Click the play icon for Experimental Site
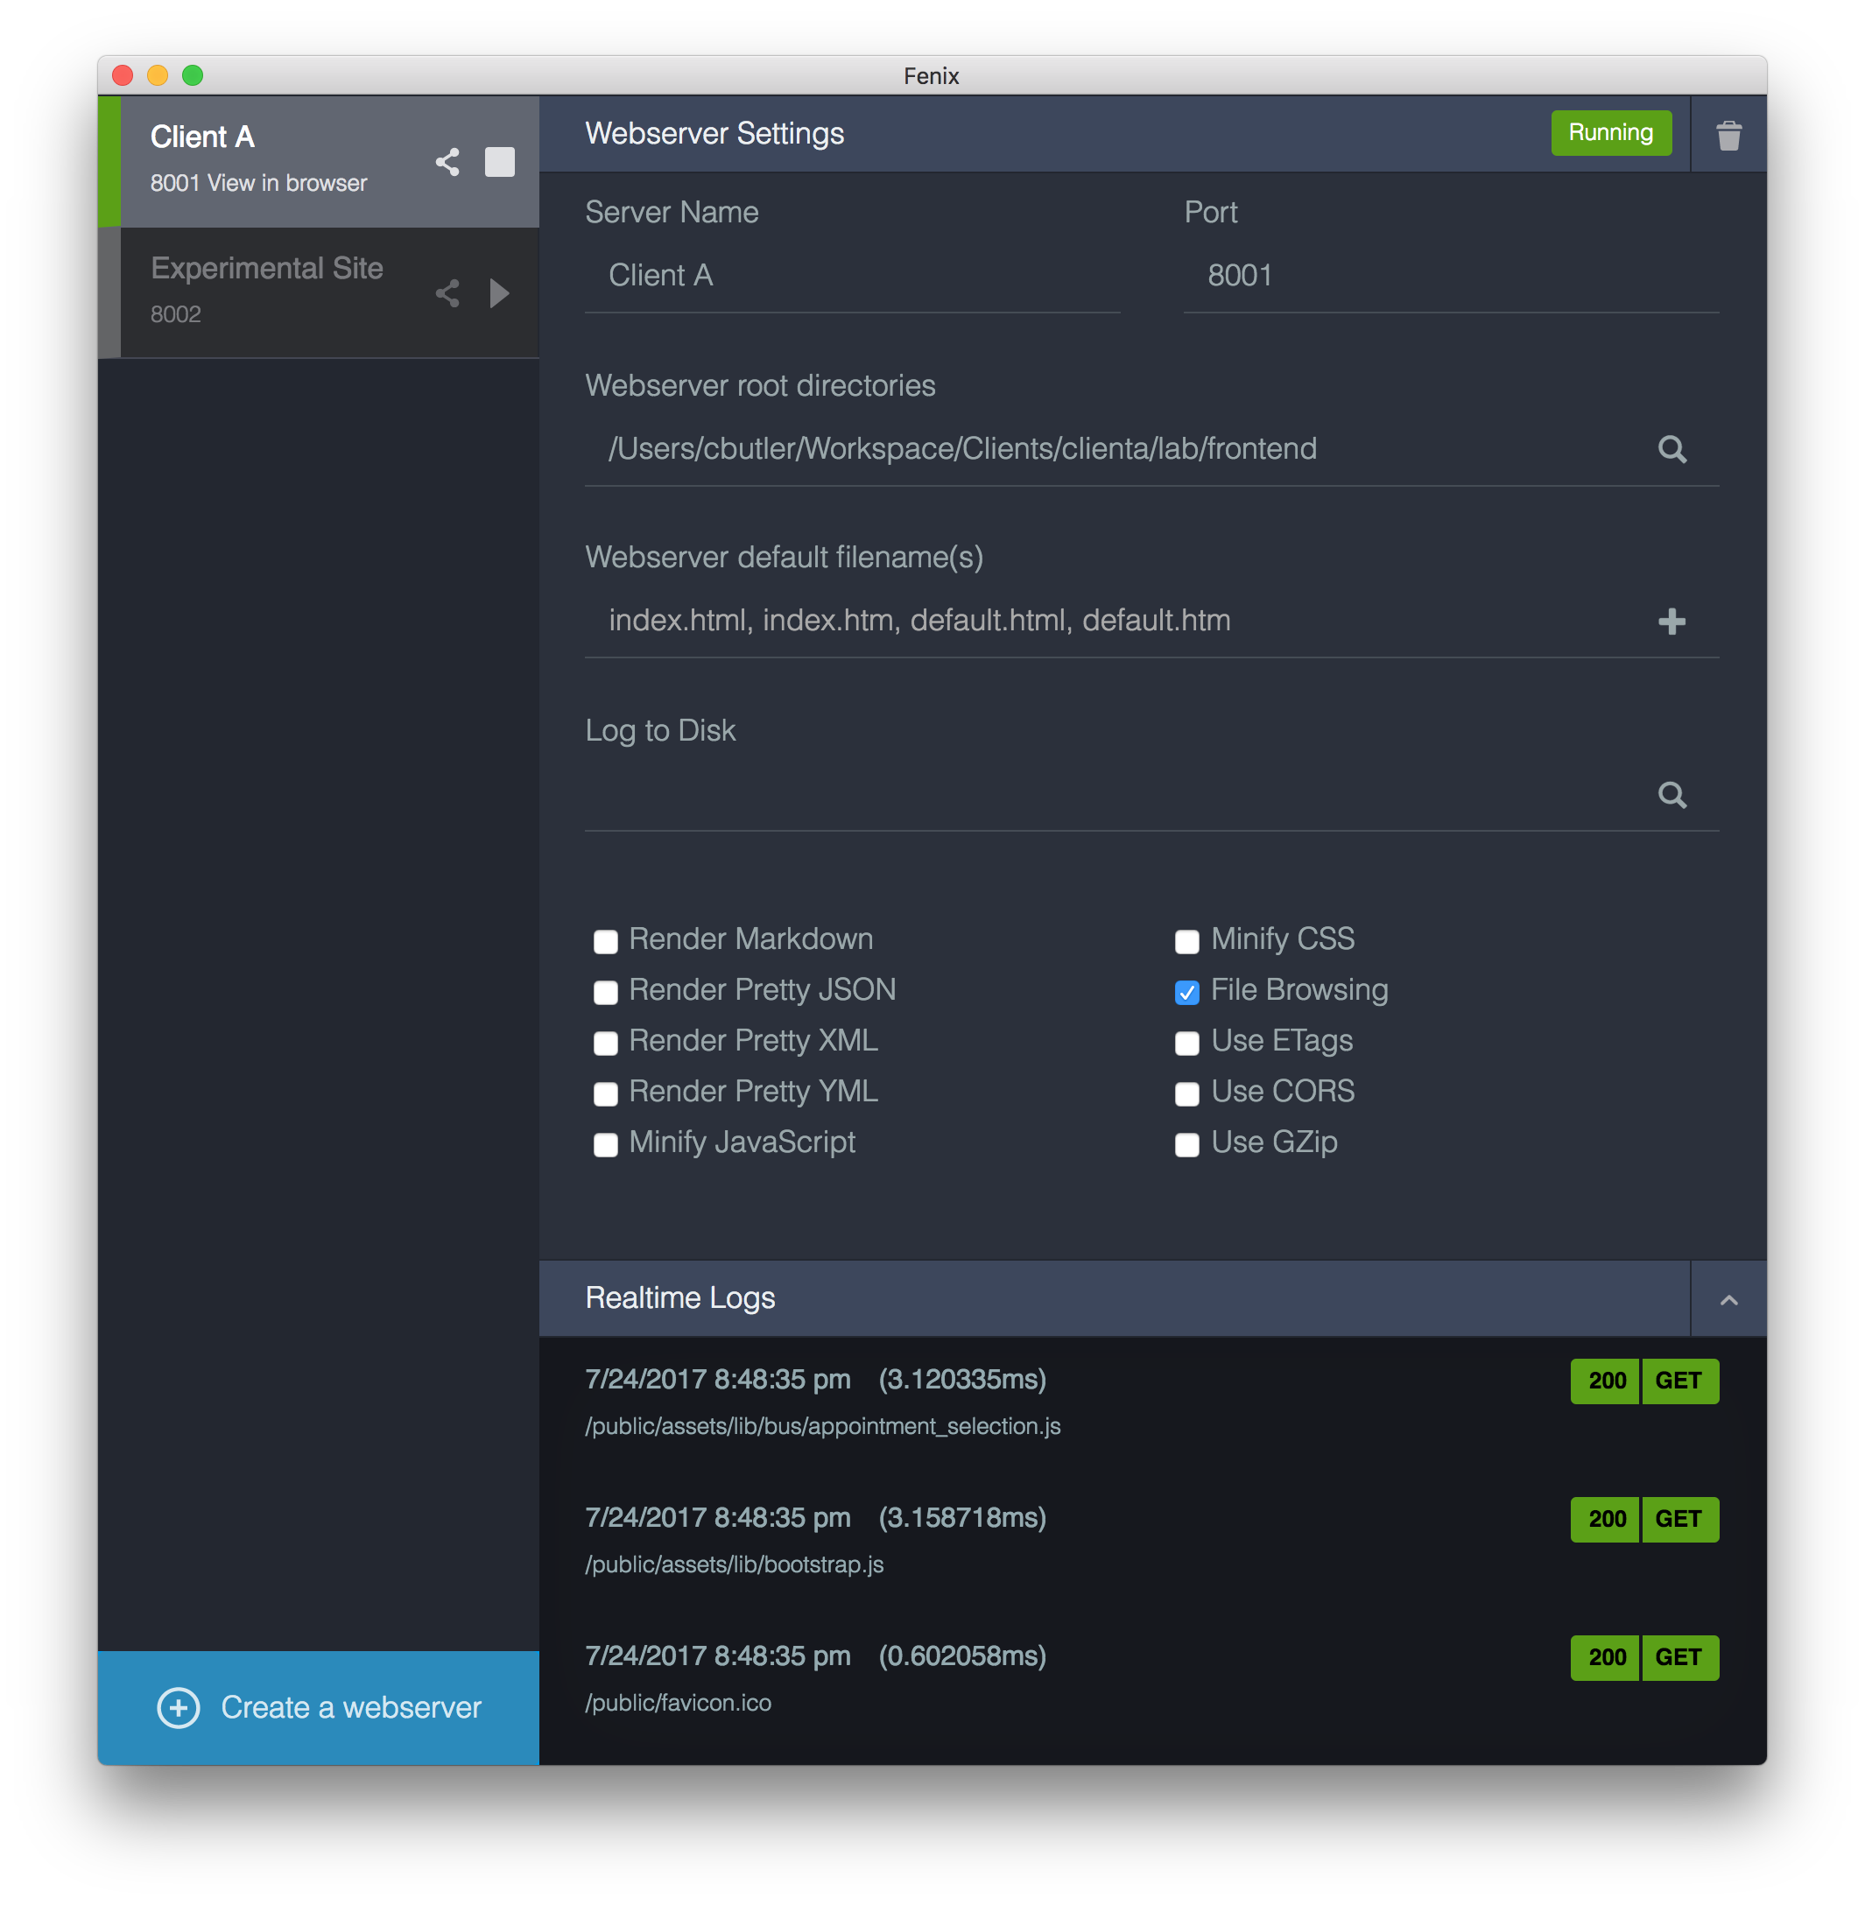This screenshot has height=1905, width=1865. pos(502,292)
